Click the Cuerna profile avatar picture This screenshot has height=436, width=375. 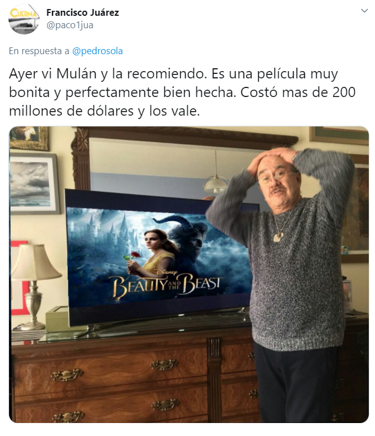(x=24, y=19)
